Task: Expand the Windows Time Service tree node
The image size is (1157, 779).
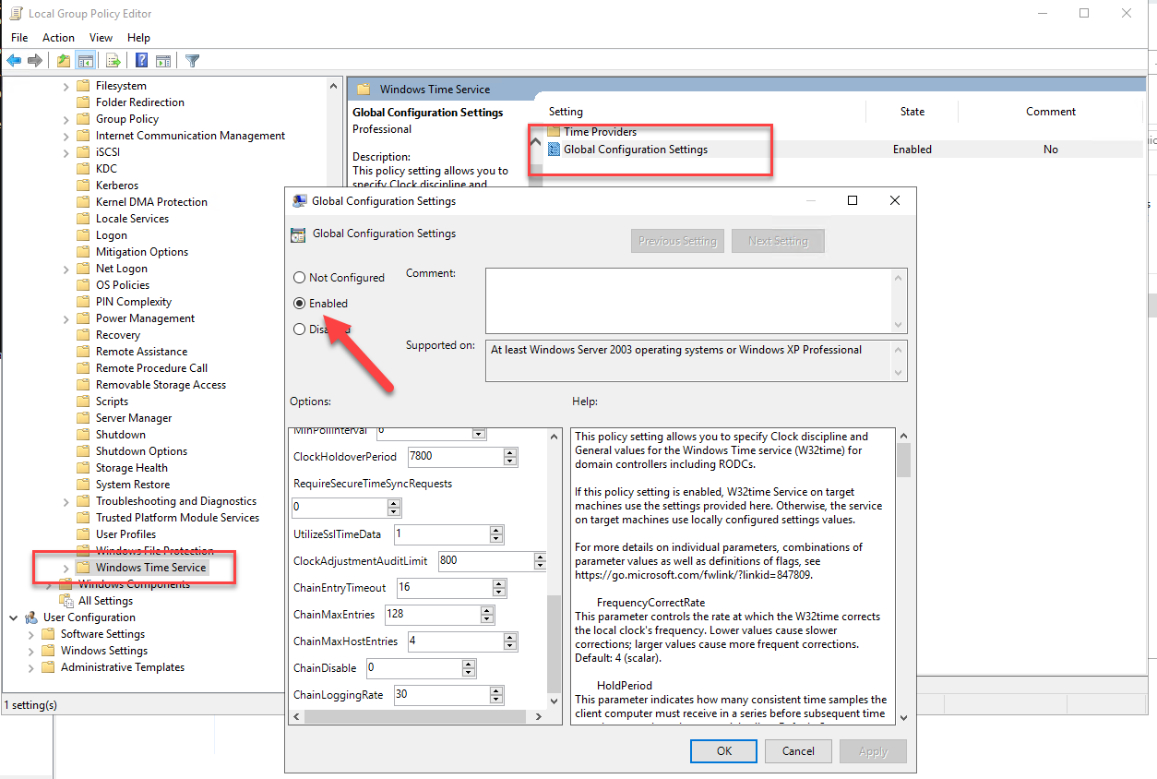Action: (x=66, y=568)
